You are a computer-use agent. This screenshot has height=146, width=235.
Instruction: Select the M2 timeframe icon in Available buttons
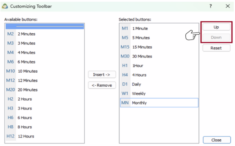point(11,34)
